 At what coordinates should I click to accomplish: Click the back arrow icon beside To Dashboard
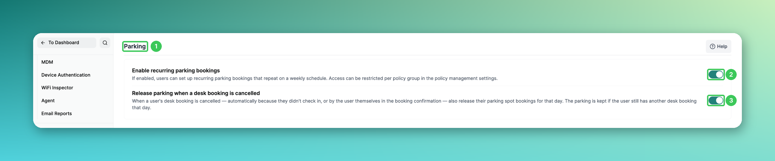[x=43, y=43]
